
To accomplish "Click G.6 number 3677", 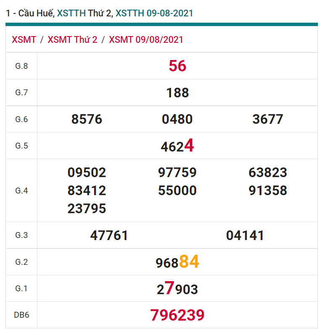I will click(268, 119).
